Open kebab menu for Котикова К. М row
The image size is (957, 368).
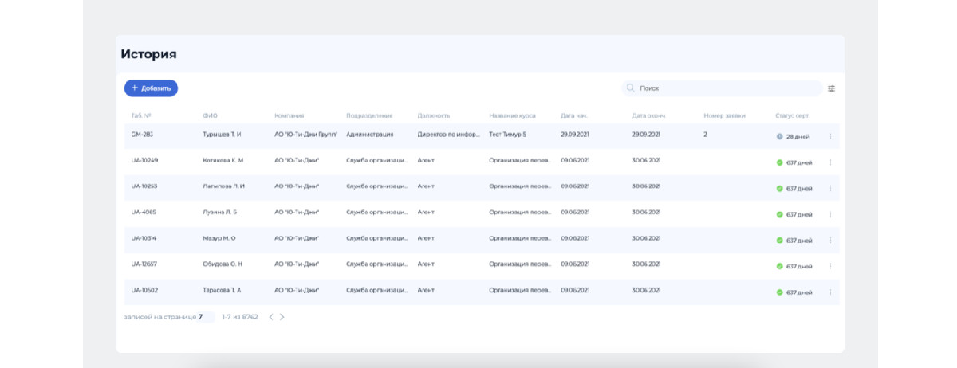tap(830, 162)
